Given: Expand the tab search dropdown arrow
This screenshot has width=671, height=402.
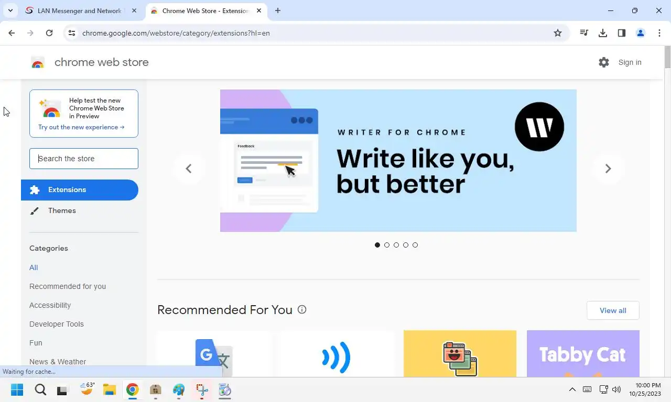Looking at the screenshot, I should (x=10, y=10).
